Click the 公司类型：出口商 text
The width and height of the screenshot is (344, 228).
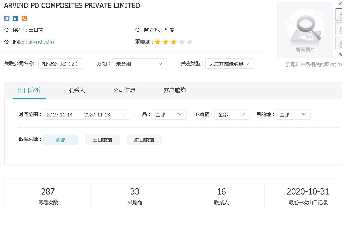point(24,30)
